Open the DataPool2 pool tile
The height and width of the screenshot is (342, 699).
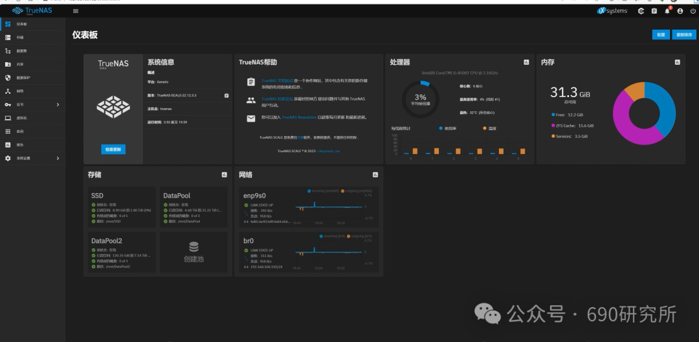(x=121, y=252)
